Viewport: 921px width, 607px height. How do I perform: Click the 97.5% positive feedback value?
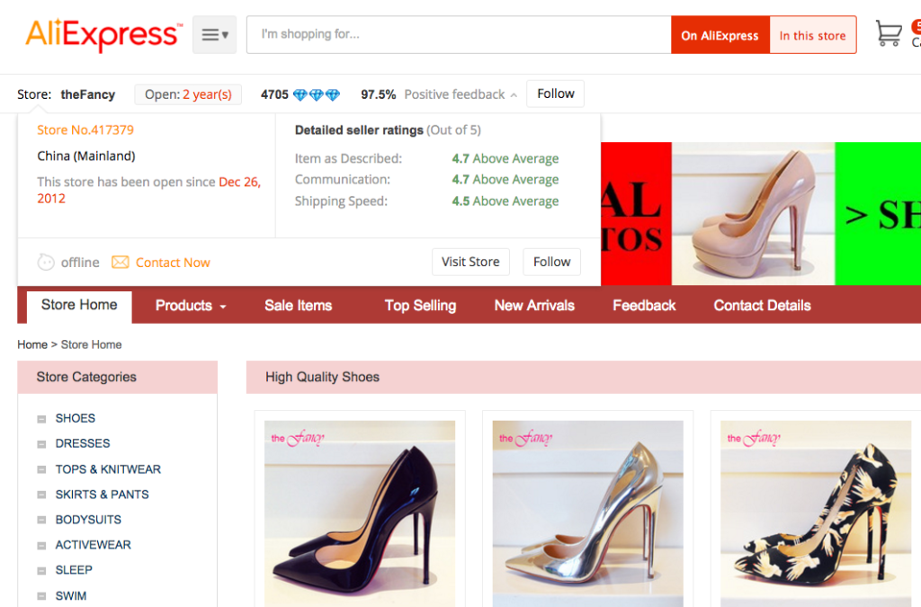379,94
